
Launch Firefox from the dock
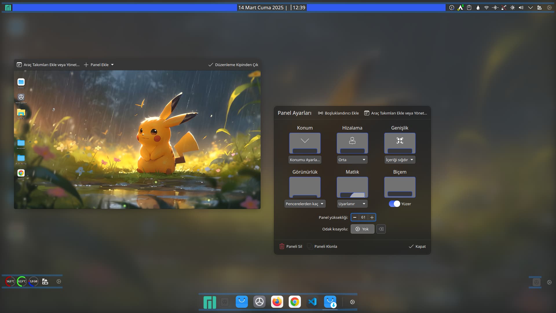coord(277,302)
